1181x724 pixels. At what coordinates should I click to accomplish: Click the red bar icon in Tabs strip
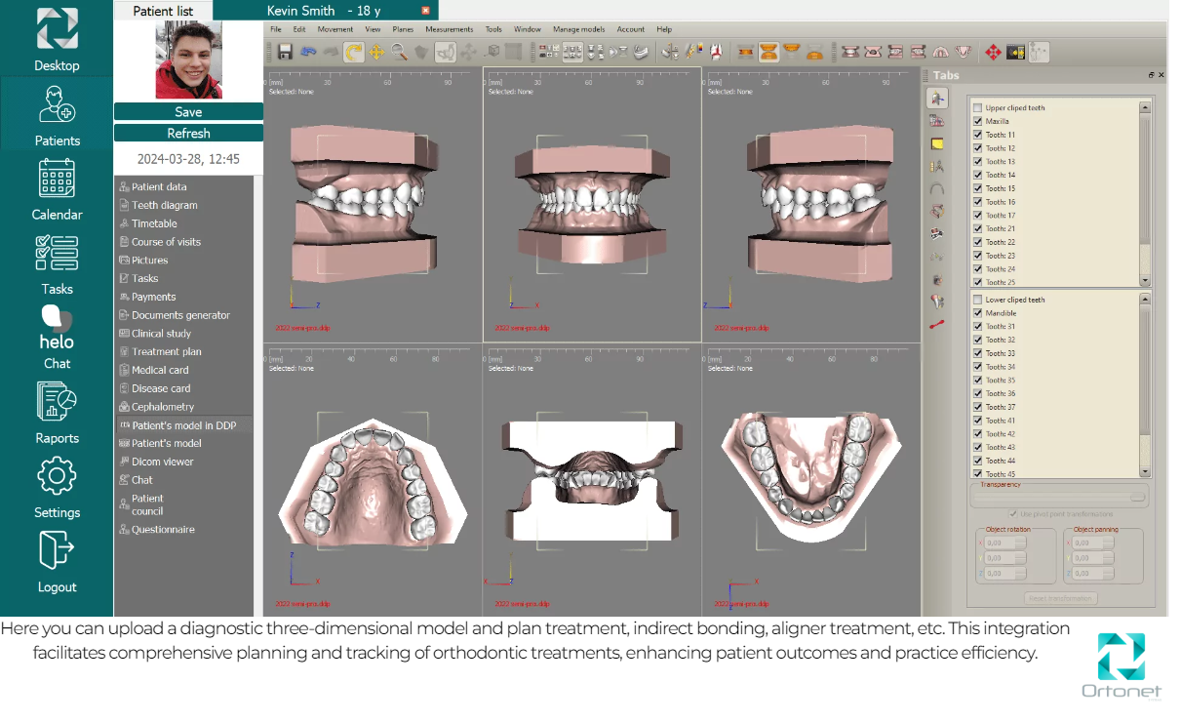coord(937,324)
